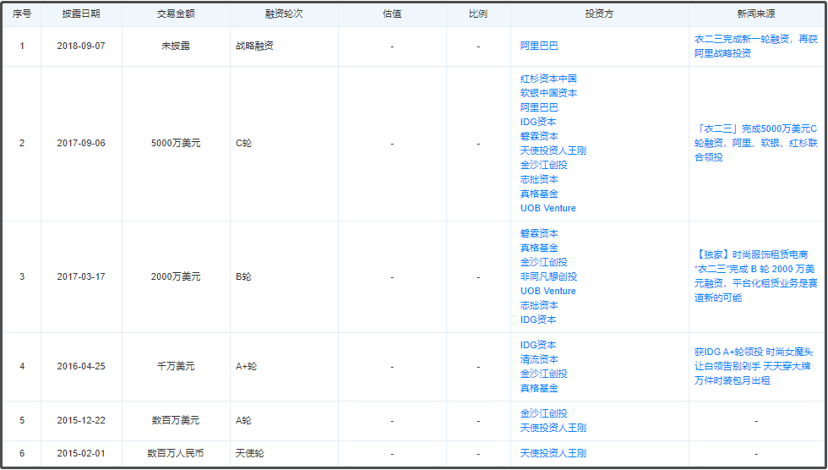Open 金沙江创投 link in the A+轮 row
The width and height of the screenshot is (828, 470).
pos(543,374)
